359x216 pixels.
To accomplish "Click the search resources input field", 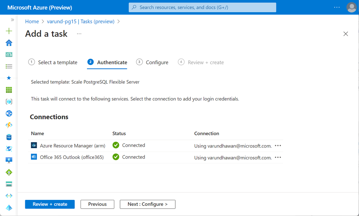I will click(202, 7).
